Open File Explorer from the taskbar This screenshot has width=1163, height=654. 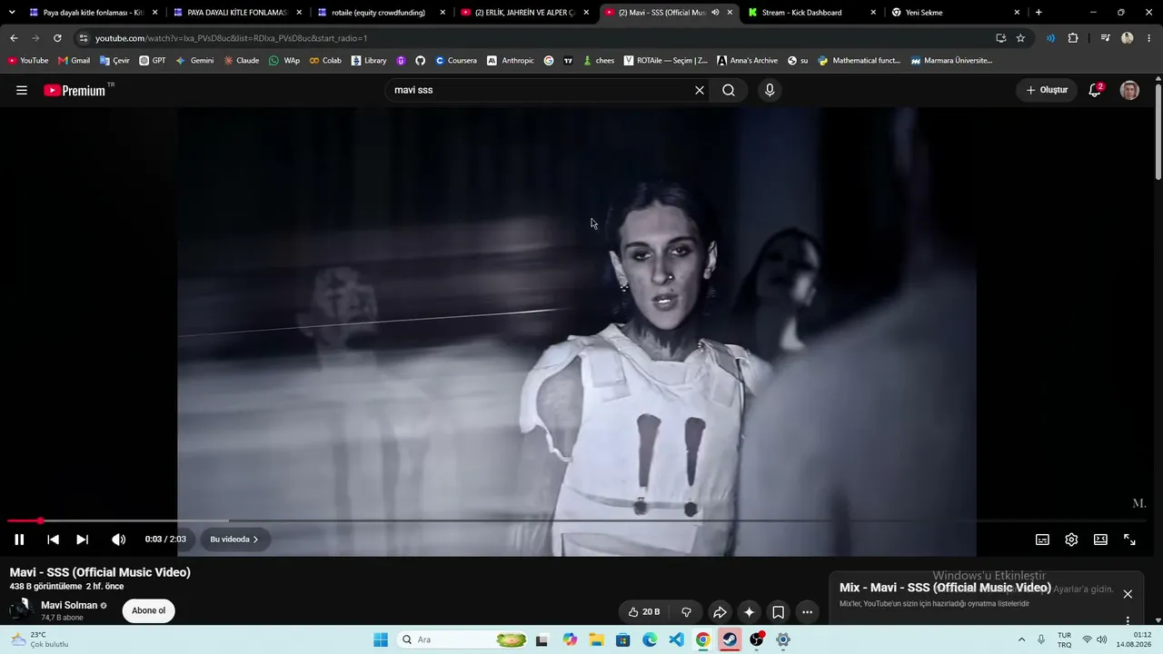pyautogui.click(x=596, y=639)
